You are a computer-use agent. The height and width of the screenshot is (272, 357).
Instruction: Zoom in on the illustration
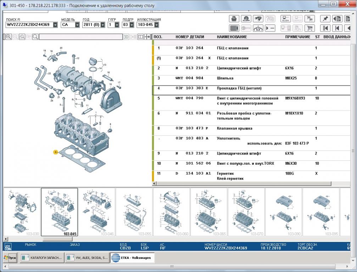(x=9, y=37)
